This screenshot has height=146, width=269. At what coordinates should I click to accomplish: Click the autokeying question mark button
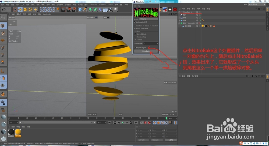[x=149, y=123]
